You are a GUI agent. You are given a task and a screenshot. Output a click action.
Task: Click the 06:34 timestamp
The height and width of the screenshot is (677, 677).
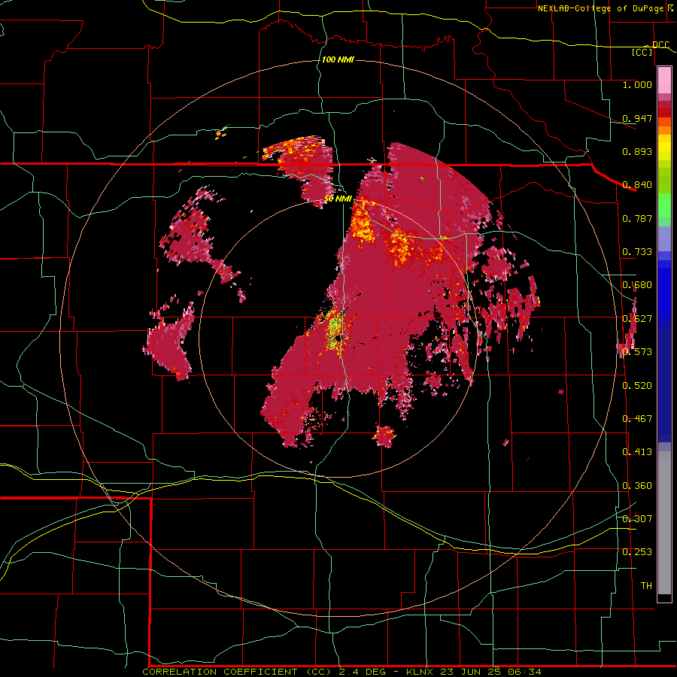click(523, 672)
